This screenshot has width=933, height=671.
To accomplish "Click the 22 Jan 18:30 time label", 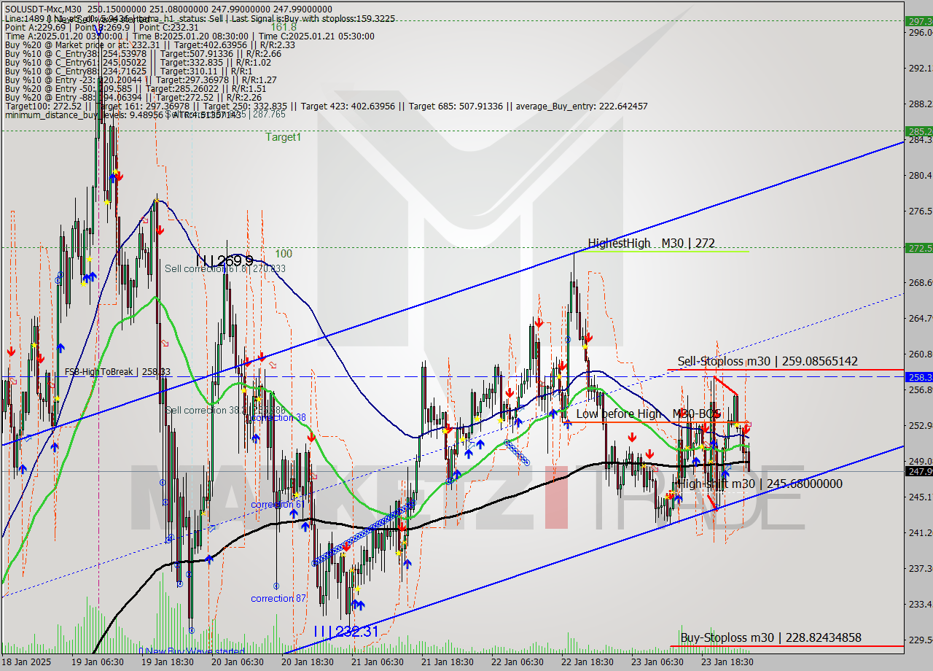I will pos(587,662).
